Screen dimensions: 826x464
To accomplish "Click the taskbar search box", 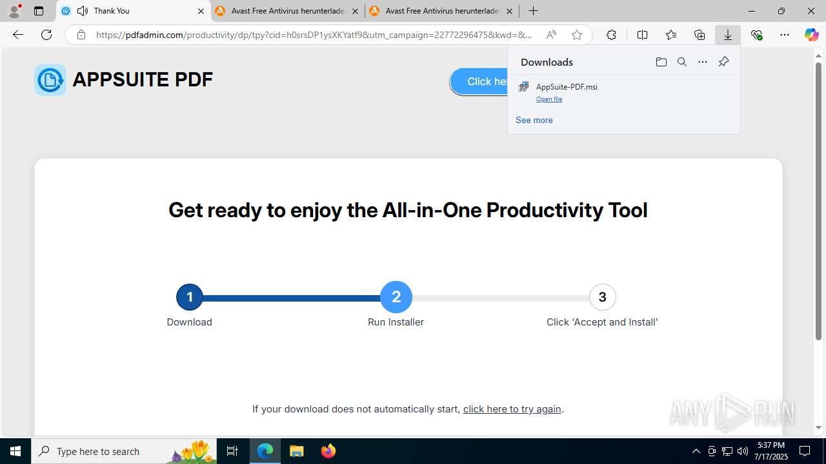I will pos(125,451).
